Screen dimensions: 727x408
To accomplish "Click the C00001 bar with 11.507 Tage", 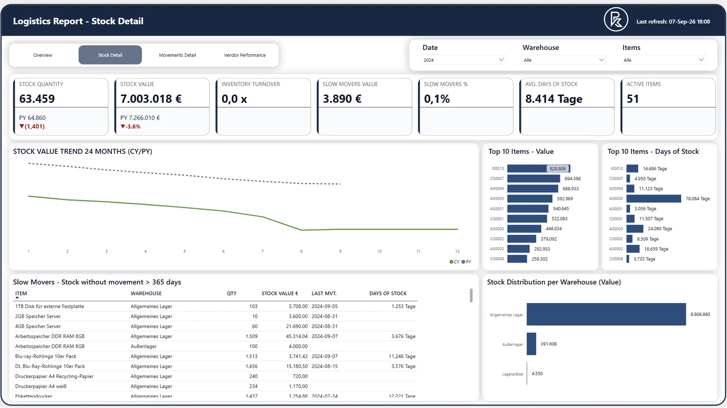I will [x=630, y=219].
